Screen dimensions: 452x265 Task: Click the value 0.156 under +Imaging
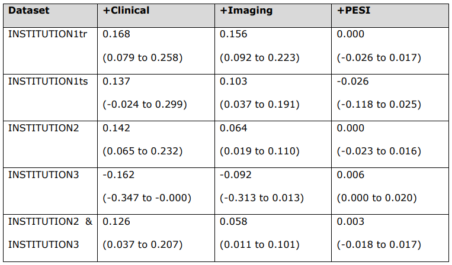(233, 34)
